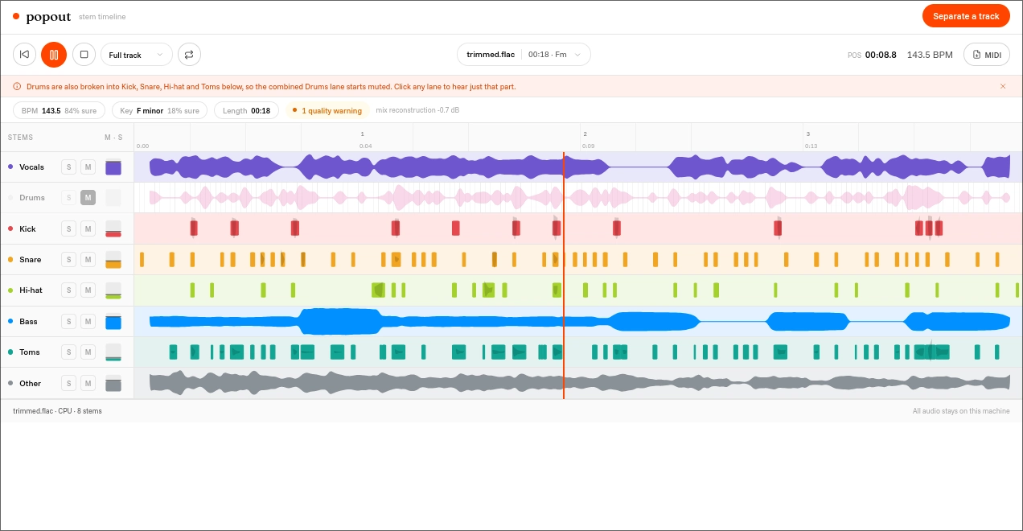
Task: Open the 1 quality warning chip
Action: 327,110
